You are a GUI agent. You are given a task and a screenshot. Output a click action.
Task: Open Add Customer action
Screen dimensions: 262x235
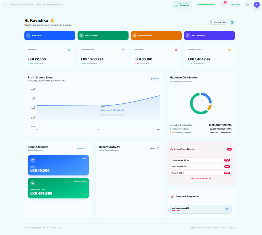pyautogui.click(x=209, y=36)
